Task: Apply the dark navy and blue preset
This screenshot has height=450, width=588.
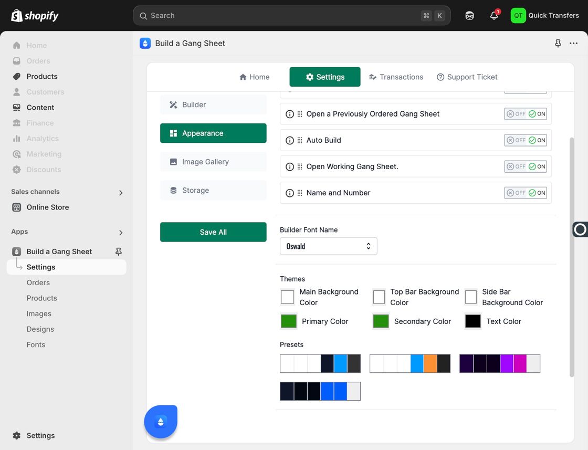Action: pos(320,391)
